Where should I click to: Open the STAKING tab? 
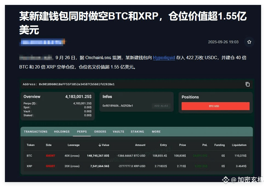click(x=137, y=132)
